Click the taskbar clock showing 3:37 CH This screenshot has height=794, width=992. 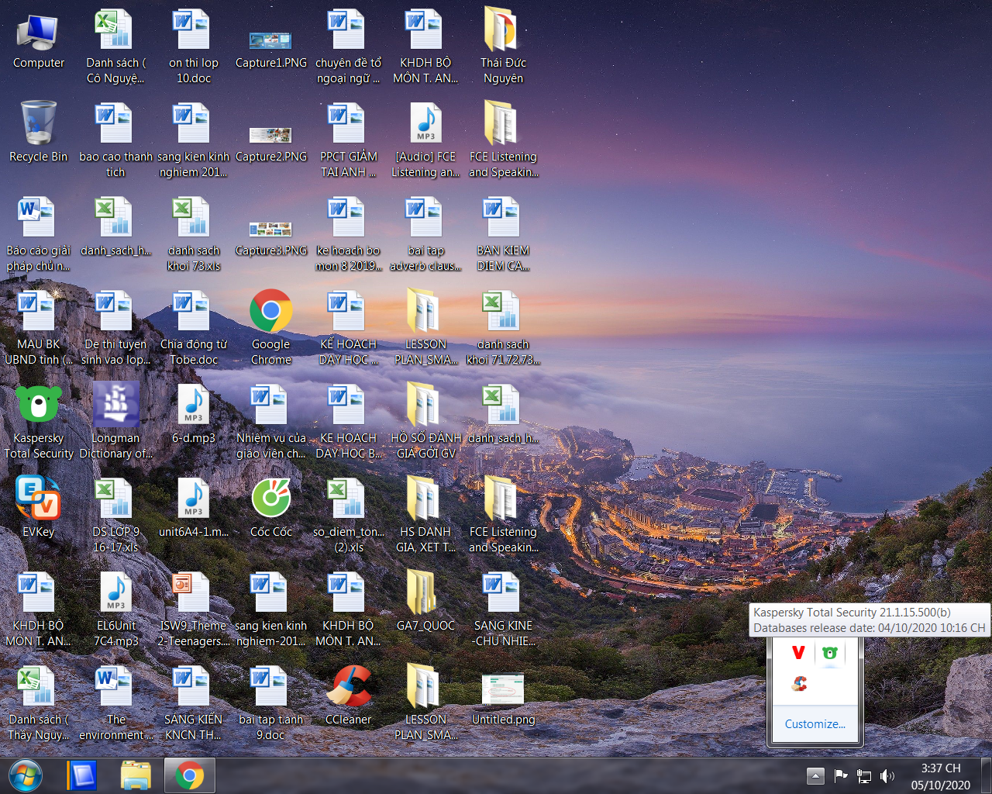(940, 776)
